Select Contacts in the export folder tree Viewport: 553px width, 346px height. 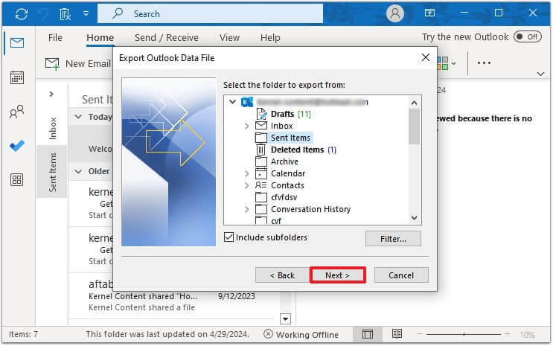(x=287, y=185)
